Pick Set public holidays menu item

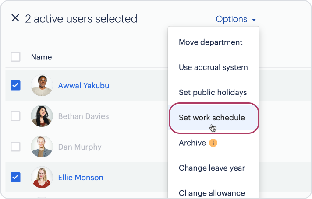pyautogui.click(x=213, y=93)
